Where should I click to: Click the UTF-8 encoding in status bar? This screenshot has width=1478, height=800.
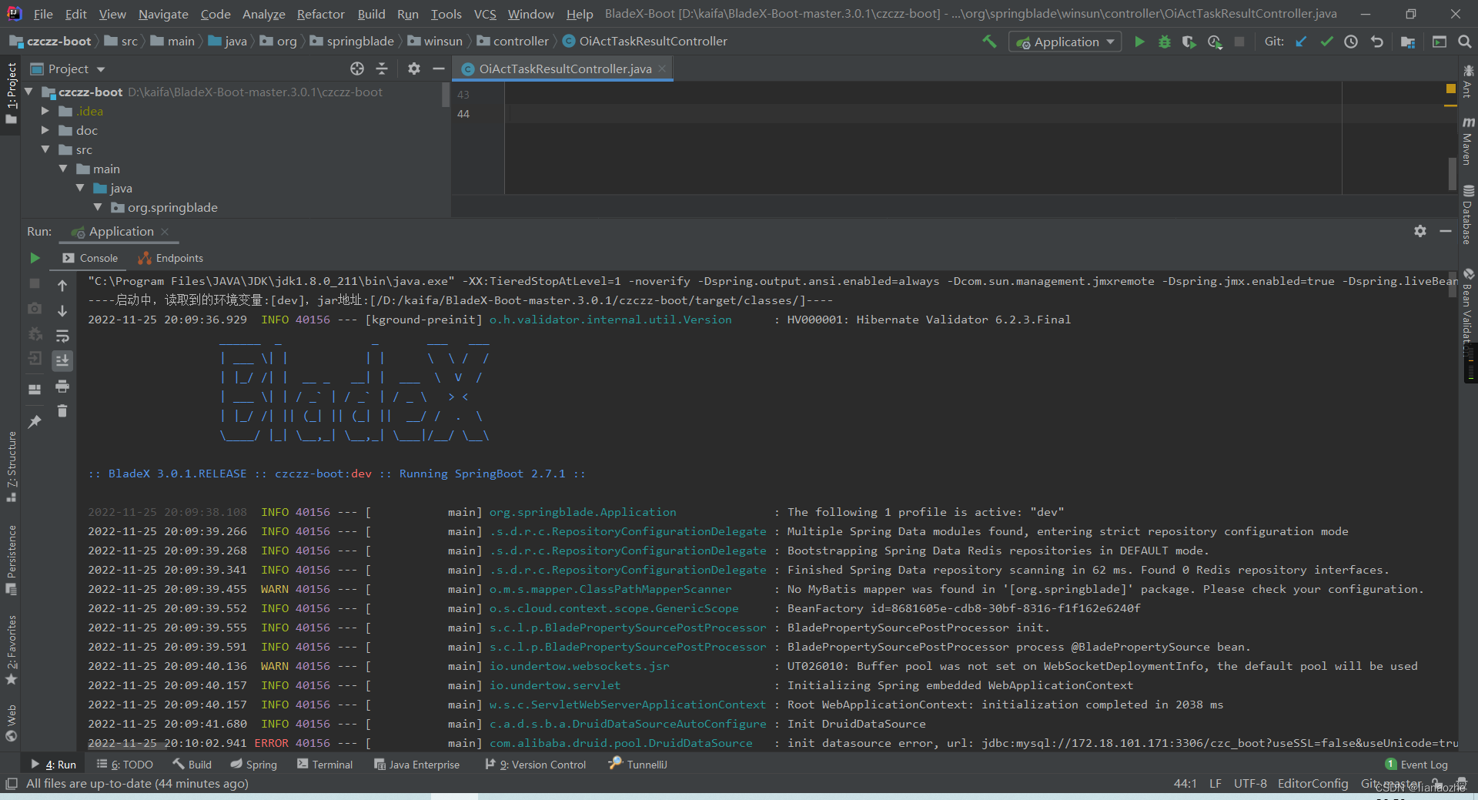(x=1250, y=784)
